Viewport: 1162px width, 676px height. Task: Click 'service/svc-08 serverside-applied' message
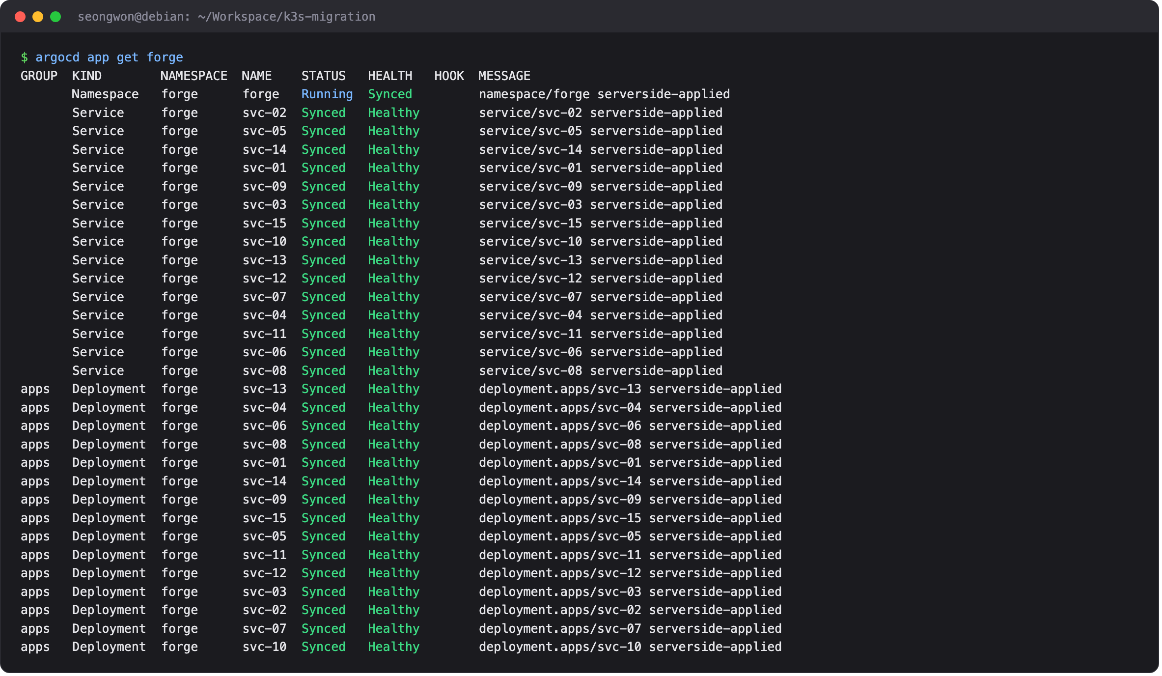tap(601, 371)
